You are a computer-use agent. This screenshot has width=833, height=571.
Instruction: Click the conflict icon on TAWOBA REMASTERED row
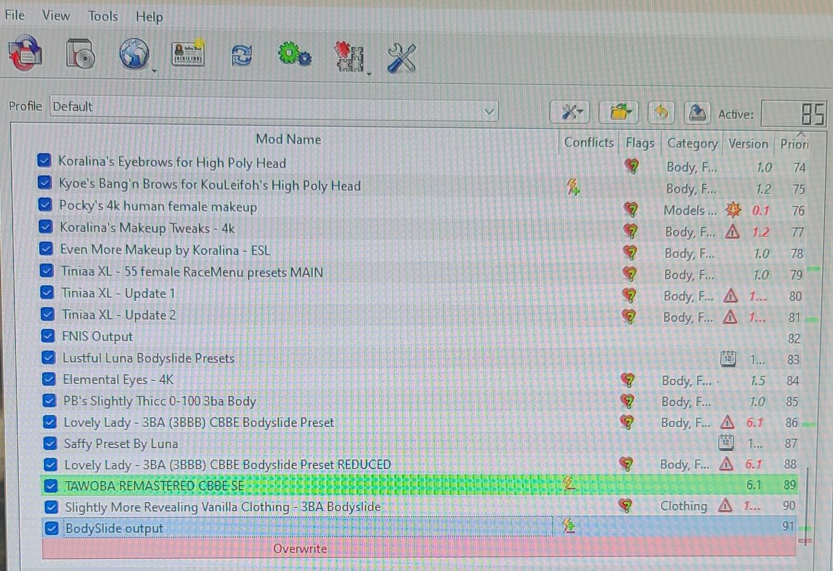[569, 483]
